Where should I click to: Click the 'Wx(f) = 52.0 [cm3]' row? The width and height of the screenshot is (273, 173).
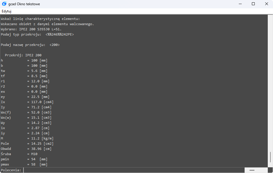coord(26,112)
